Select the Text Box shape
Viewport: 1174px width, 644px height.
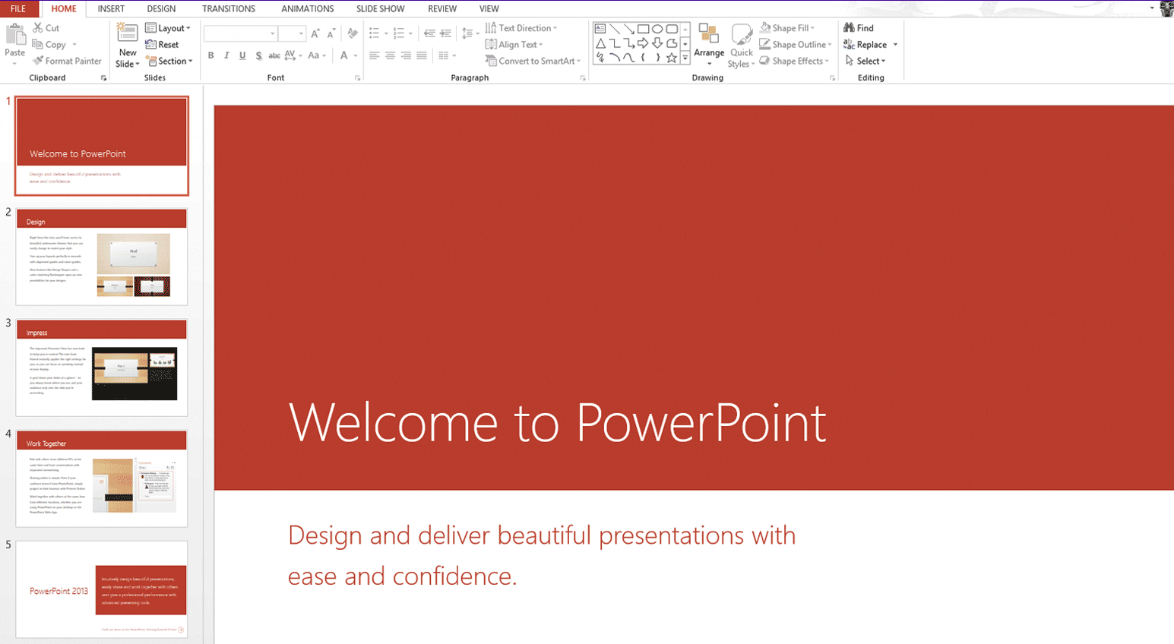tap(600, 29)
